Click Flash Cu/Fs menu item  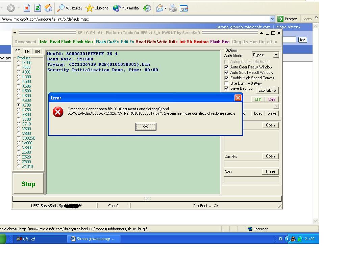107,41
